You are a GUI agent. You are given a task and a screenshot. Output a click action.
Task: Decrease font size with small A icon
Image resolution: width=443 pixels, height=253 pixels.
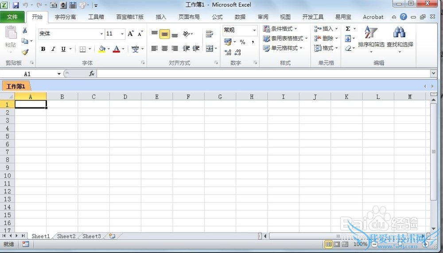[140, 34]
